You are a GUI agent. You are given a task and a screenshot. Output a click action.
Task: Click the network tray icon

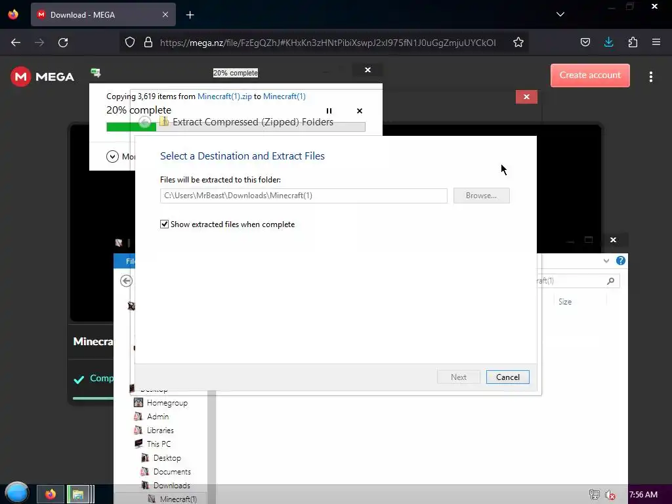click(594, 495)
